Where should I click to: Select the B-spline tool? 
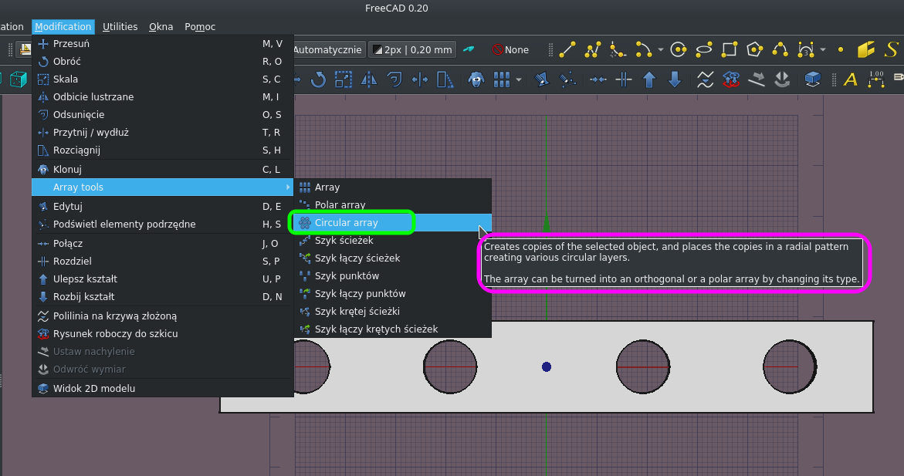(x=780, y=49)
